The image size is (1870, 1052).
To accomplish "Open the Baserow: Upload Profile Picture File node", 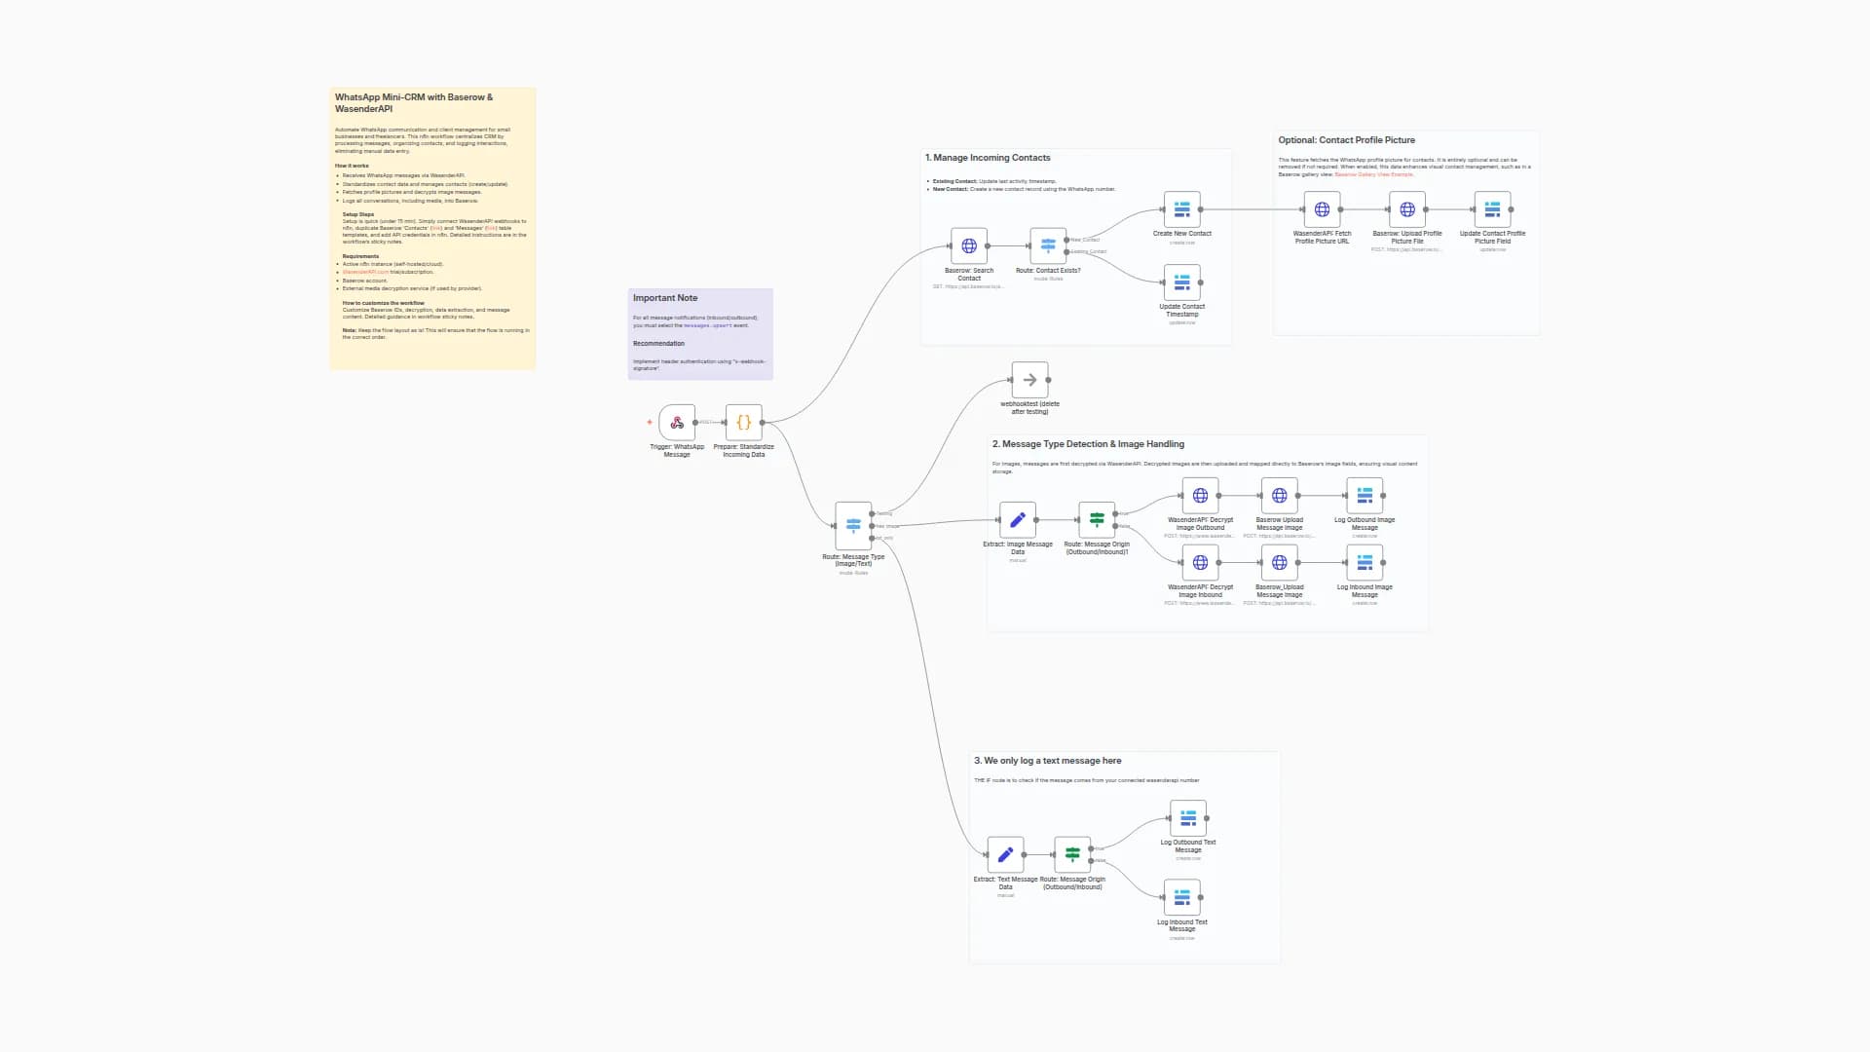I will [x=1406, y=207].
